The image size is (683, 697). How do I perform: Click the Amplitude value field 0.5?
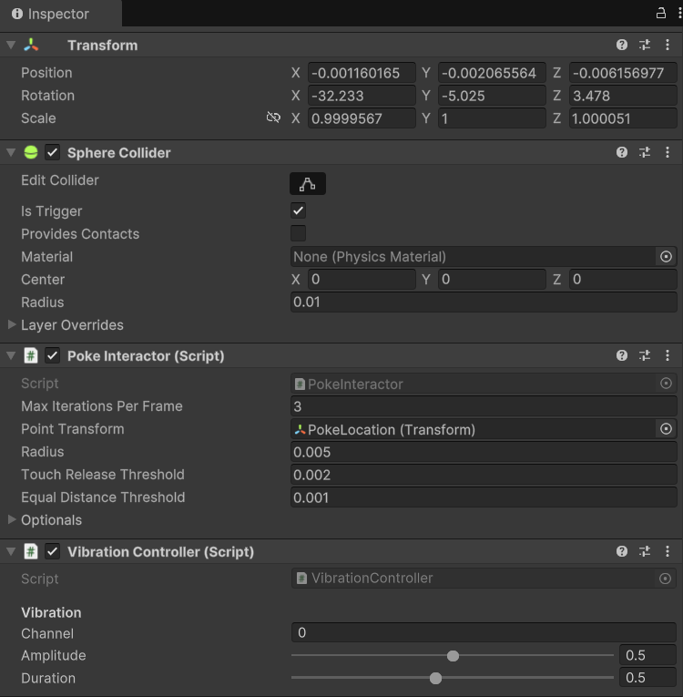(647, 655)
